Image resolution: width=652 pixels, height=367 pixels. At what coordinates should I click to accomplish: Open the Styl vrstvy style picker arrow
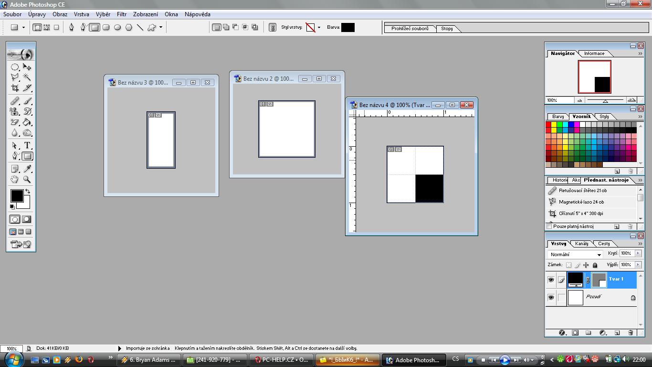coord(319,28)
